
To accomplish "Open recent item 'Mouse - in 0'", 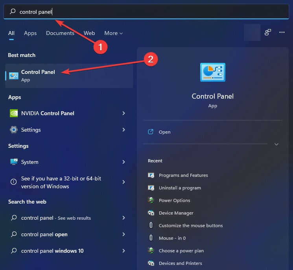I will (172, 238).
